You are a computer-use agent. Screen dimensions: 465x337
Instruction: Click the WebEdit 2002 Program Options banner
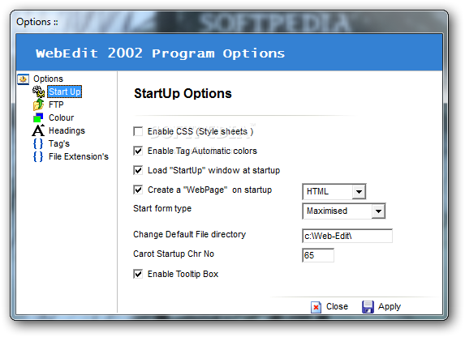tap(229, 52)
